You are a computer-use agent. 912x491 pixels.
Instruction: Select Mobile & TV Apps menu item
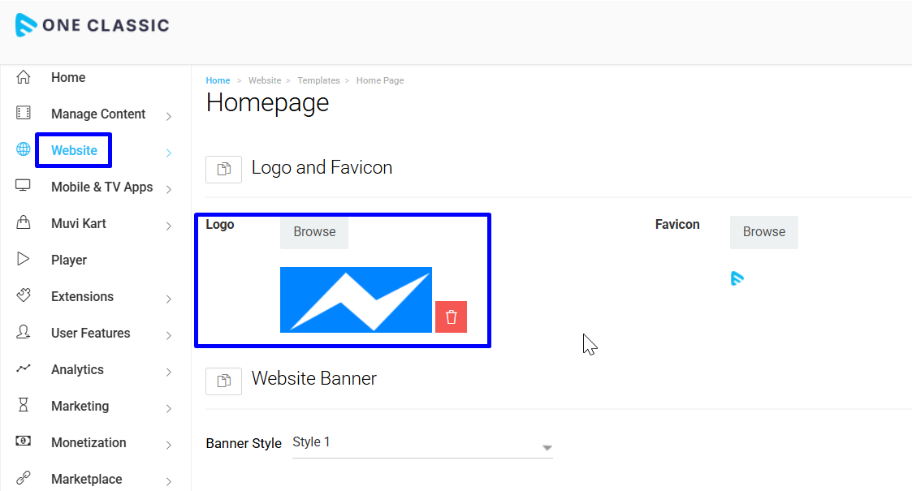coord(102,187)
